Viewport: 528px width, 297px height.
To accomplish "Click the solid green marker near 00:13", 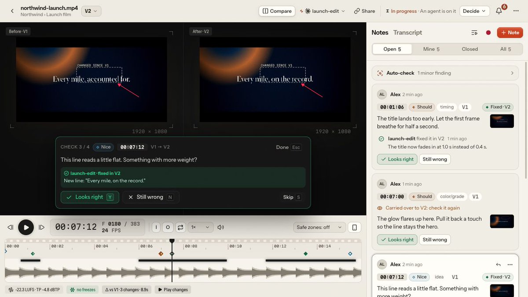I will pyautogui.click(x=306, y=254).
